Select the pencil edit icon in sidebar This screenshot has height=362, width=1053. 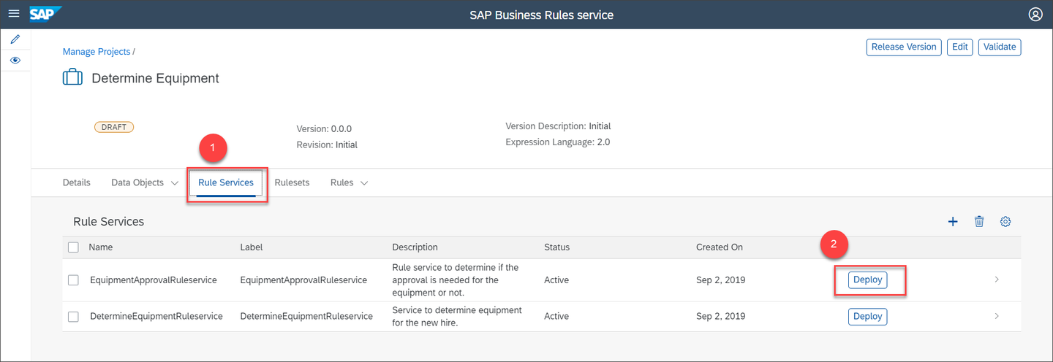coord(15,39)
